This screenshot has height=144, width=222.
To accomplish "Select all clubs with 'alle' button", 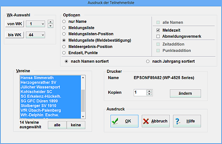I will point(57,125).
